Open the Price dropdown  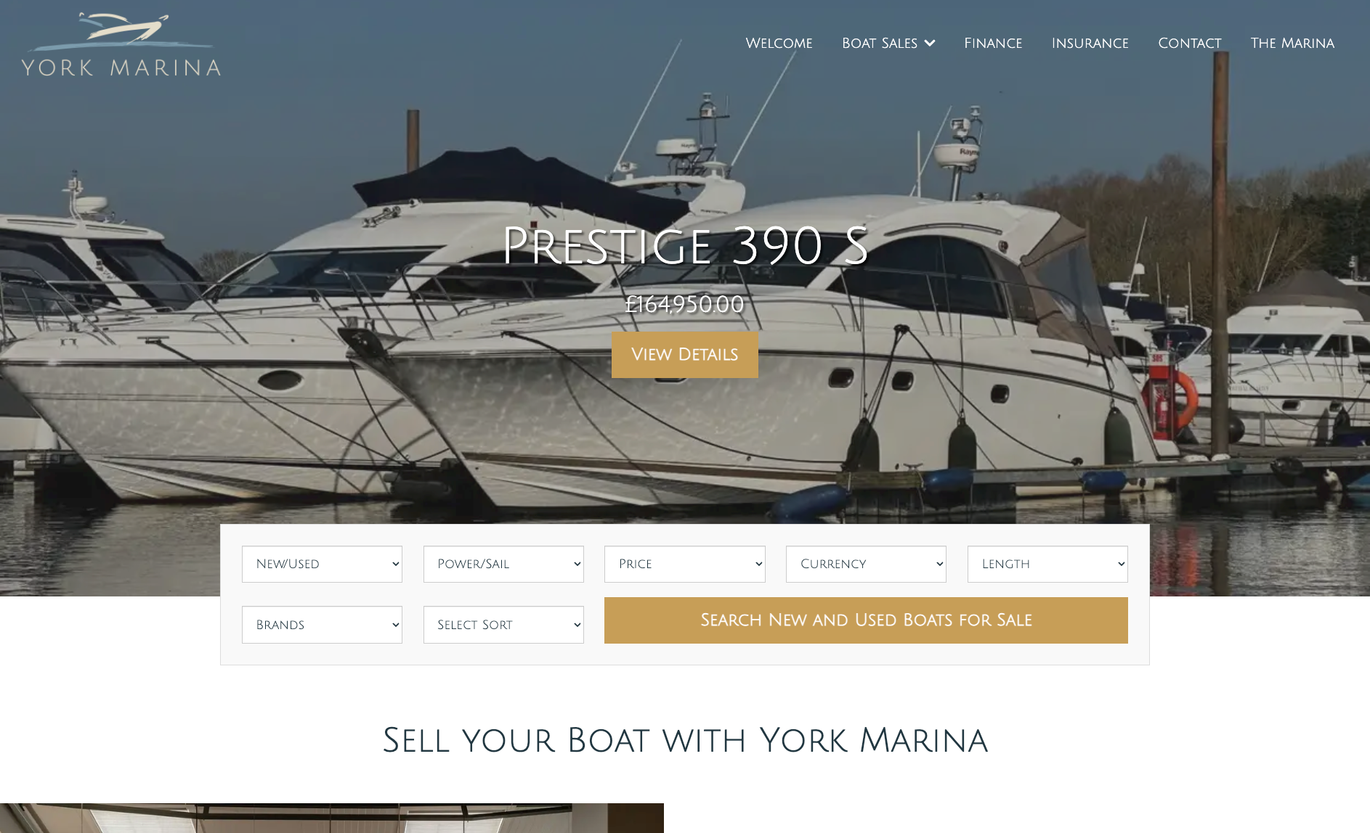[x=684, y=564]
